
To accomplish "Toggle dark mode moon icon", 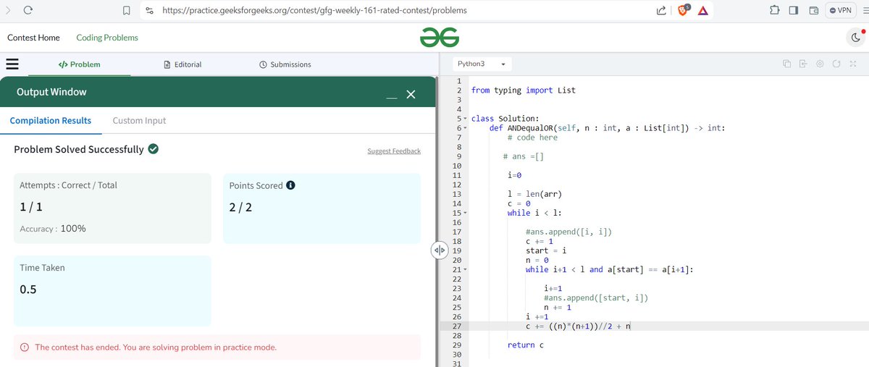I will click(856, 38).
